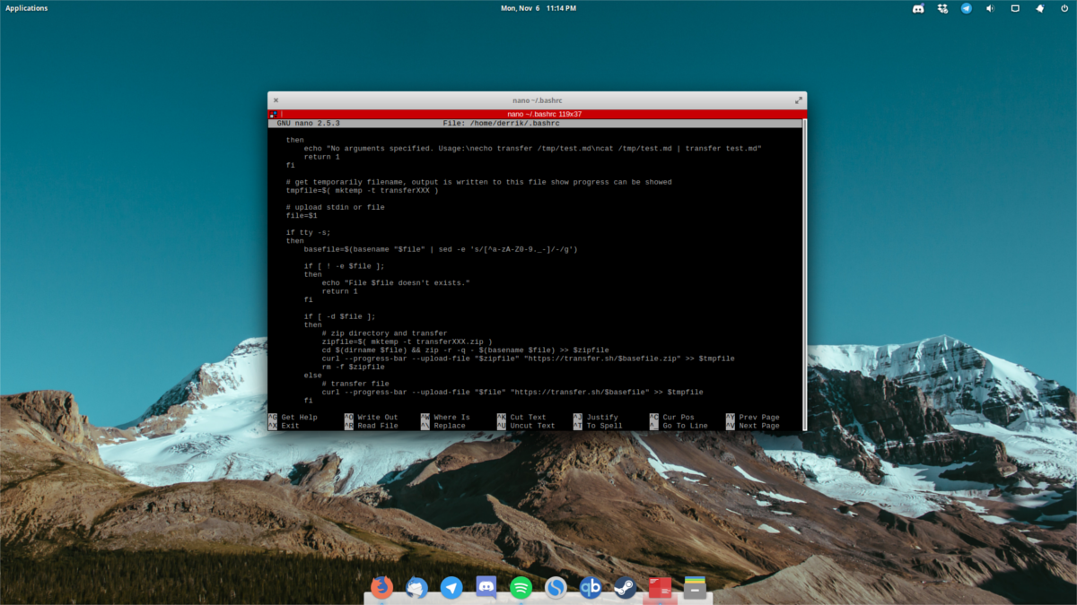
Task: Launch Firefox from the dock
Action: tap(382, 588)
